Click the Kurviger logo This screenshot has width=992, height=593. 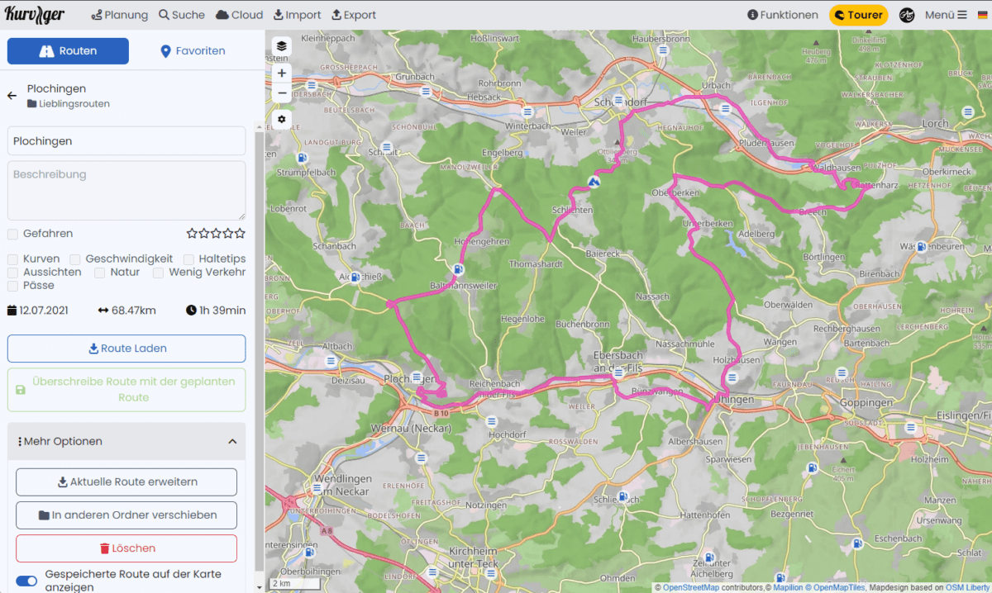(x=34, y=14)
